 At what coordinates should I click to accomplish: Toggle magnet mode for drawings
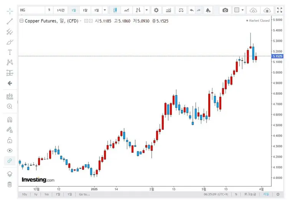click(10, 120)
